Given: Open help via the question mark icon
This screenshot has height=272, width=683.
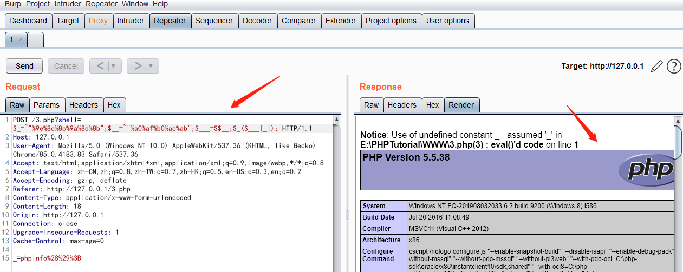Looking at the screenshot, I should 674,66.
